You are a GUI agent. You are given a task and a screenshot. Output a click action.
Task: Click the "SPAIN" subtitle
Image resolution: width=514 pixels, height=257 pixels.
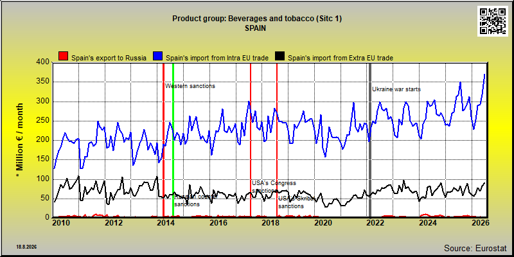255,28
